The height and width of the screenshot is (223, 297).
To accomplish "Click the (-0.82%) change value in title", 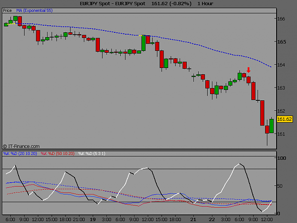I will (x=180, y=4).
